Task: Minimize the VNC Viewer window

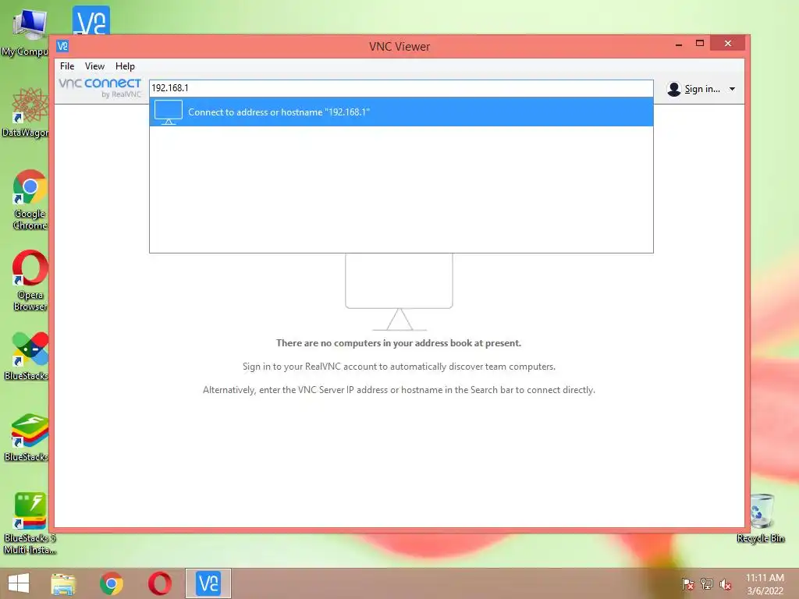Action: 679,44
